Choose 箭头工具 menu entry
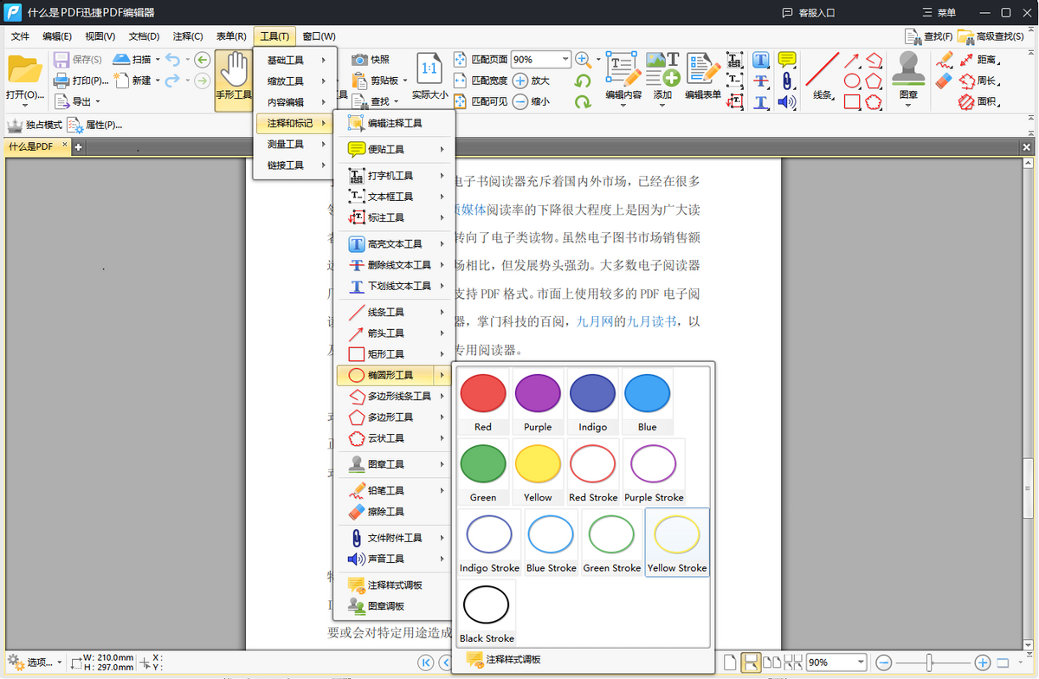 [x=395, y=333]
